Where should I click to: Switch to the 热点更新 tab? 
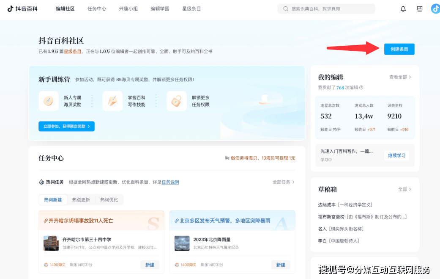click(x=81, y=200)
